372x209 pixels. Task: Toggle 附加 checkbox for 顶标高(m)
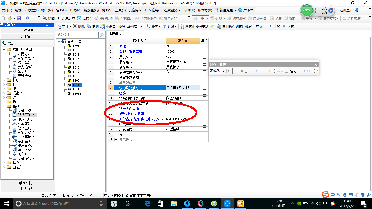(204, 62)
